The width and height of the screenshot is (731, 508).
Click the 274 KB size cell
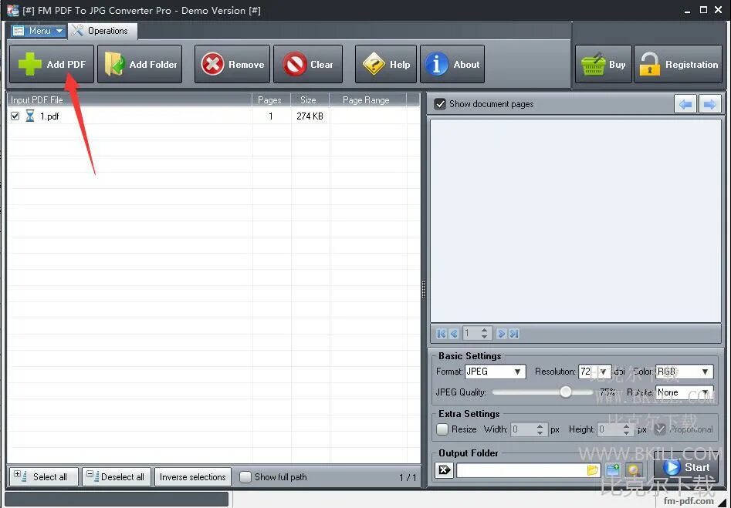pos(310,116)
